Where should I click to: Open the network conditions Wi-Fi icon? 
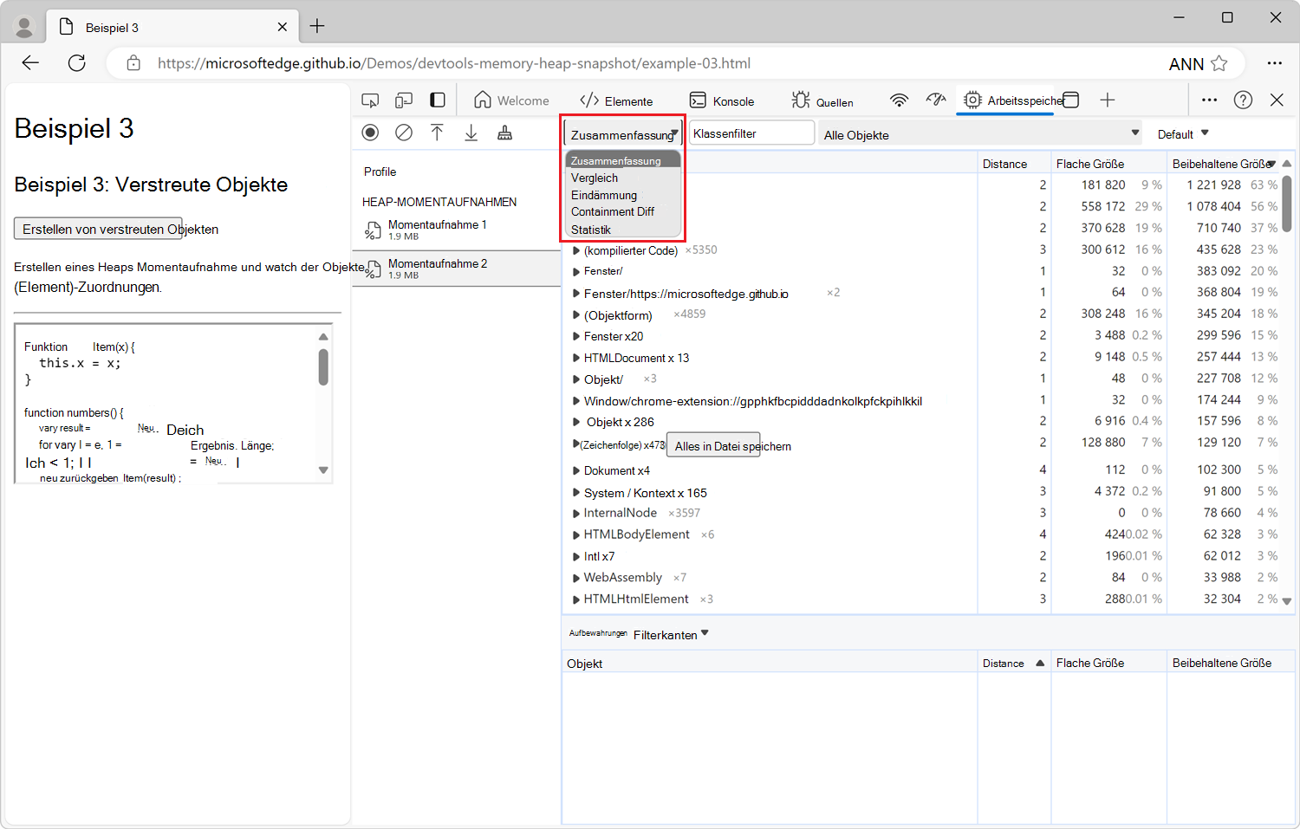coord(899,100)
